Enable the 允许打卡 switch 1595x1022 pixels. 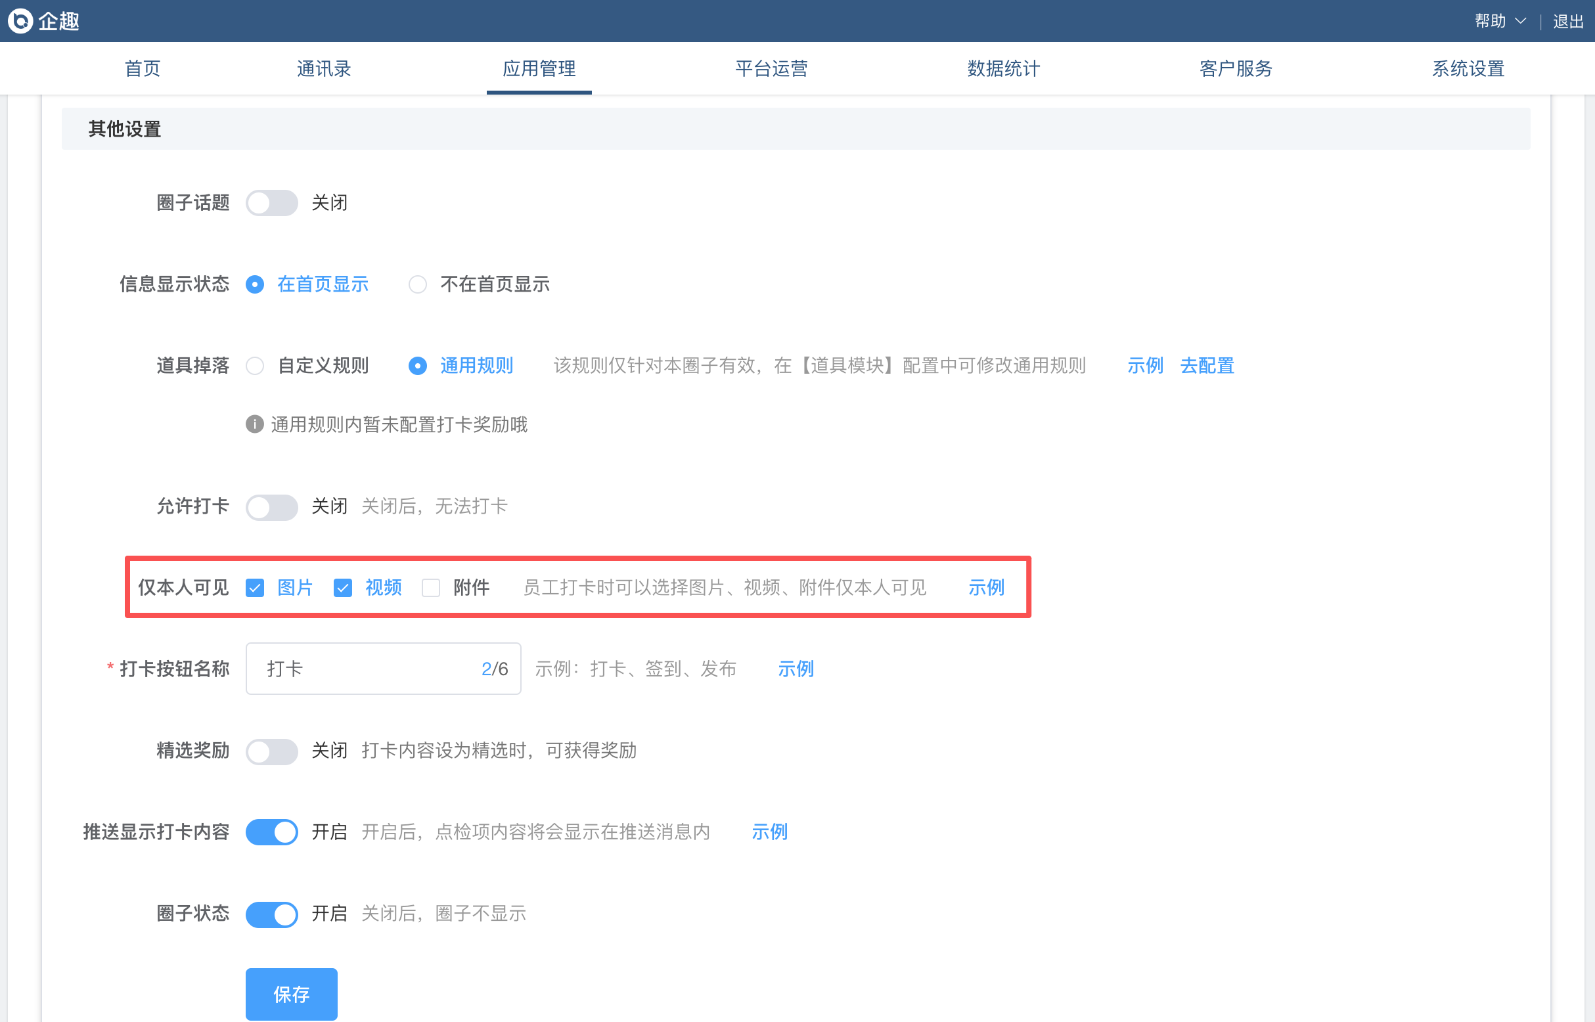coord(271,507)
